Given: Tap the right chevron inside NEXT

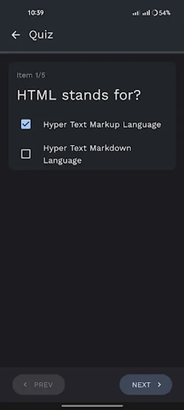Looking at the screenshot, I should pos(159,384).
